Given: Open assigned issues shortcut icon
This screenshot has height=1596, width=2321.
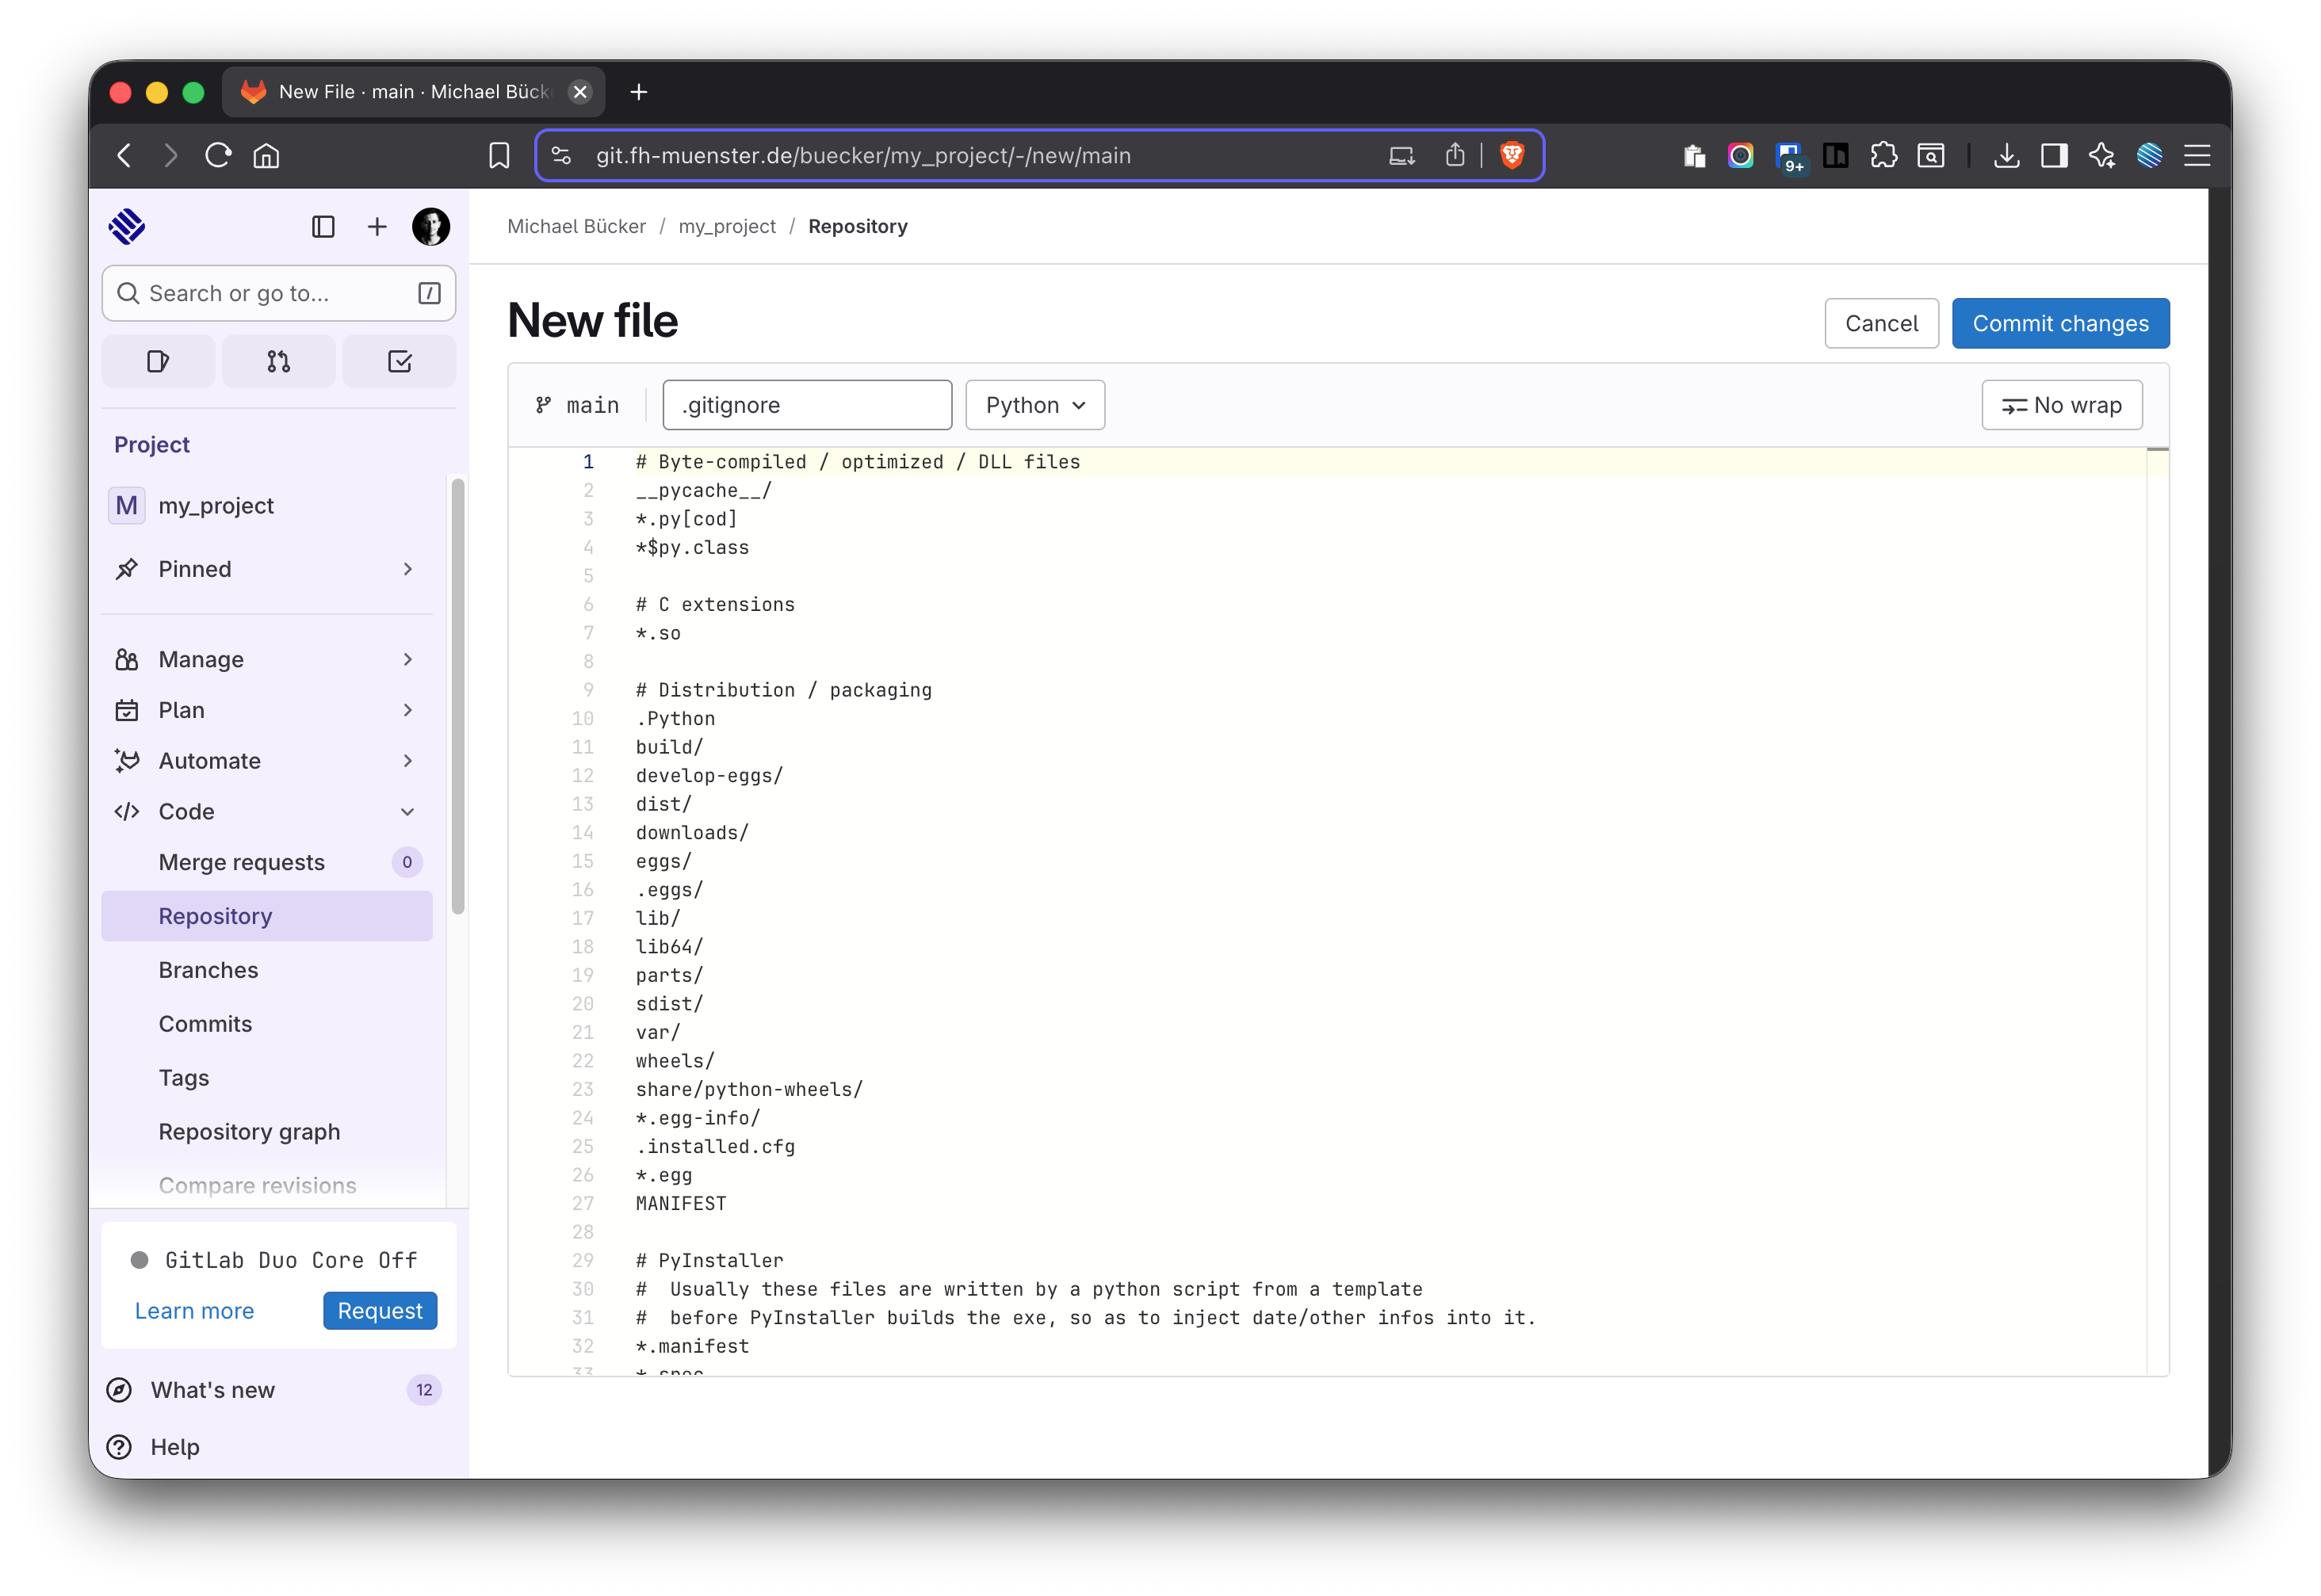Looking at the screenshot, I should pos(158,361).
